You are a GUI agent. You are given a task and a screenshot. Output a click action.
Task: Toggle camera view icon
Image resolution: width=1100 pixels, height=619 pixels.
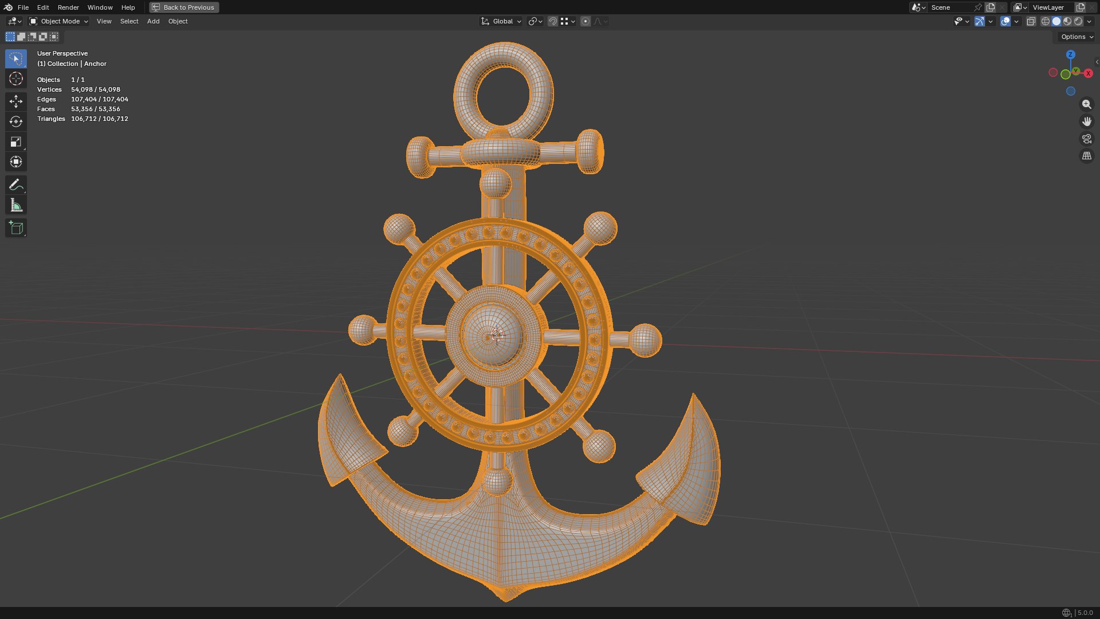click(x=1086, y=139)
